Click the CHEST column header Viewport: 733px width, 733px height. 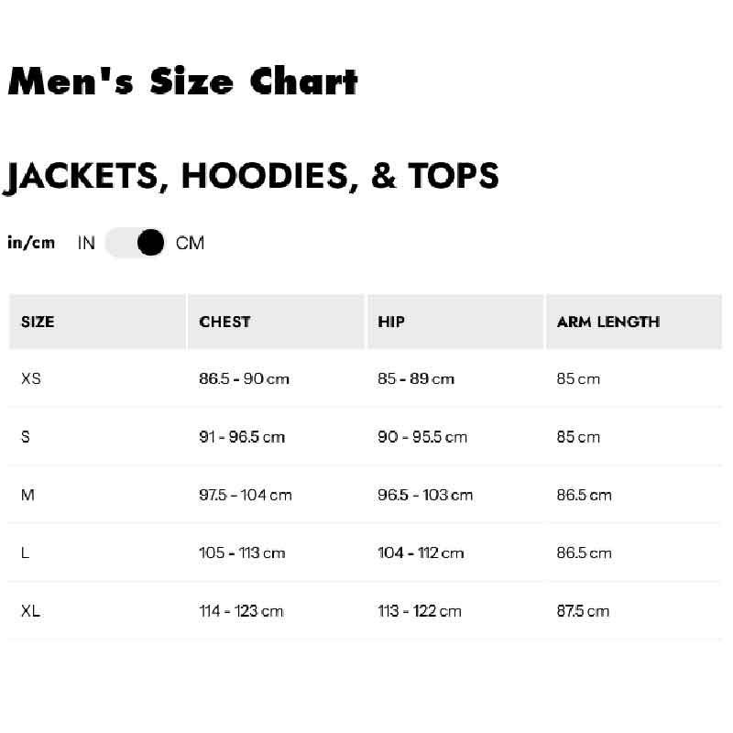(224, 322)
